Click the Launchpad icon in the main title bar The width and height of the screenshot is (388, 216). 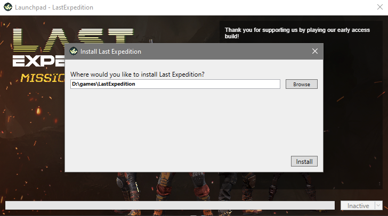pos(8,7)
